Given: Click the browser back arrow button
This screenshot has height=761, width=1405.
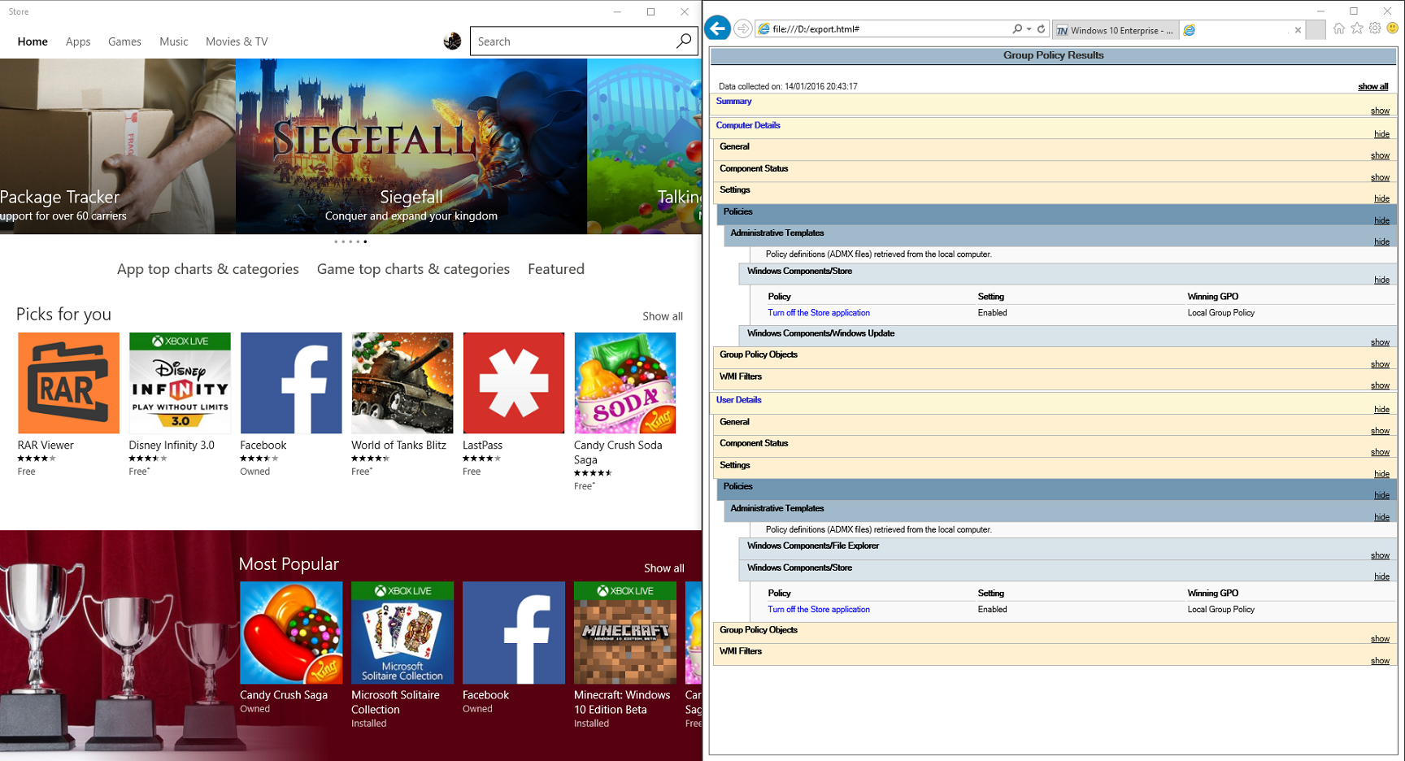Looking at the screenshot, I should point(717,28).
